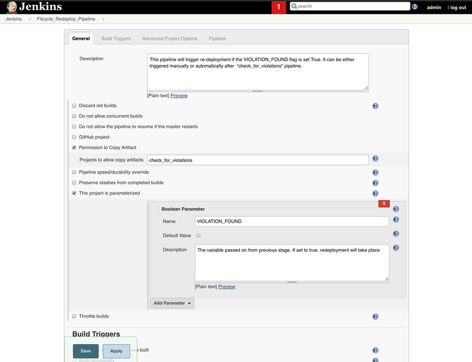The height and width of the screenshot is (362, 472).
Task: Enable Do not allow concurrent builds
Action: [74, 116]
